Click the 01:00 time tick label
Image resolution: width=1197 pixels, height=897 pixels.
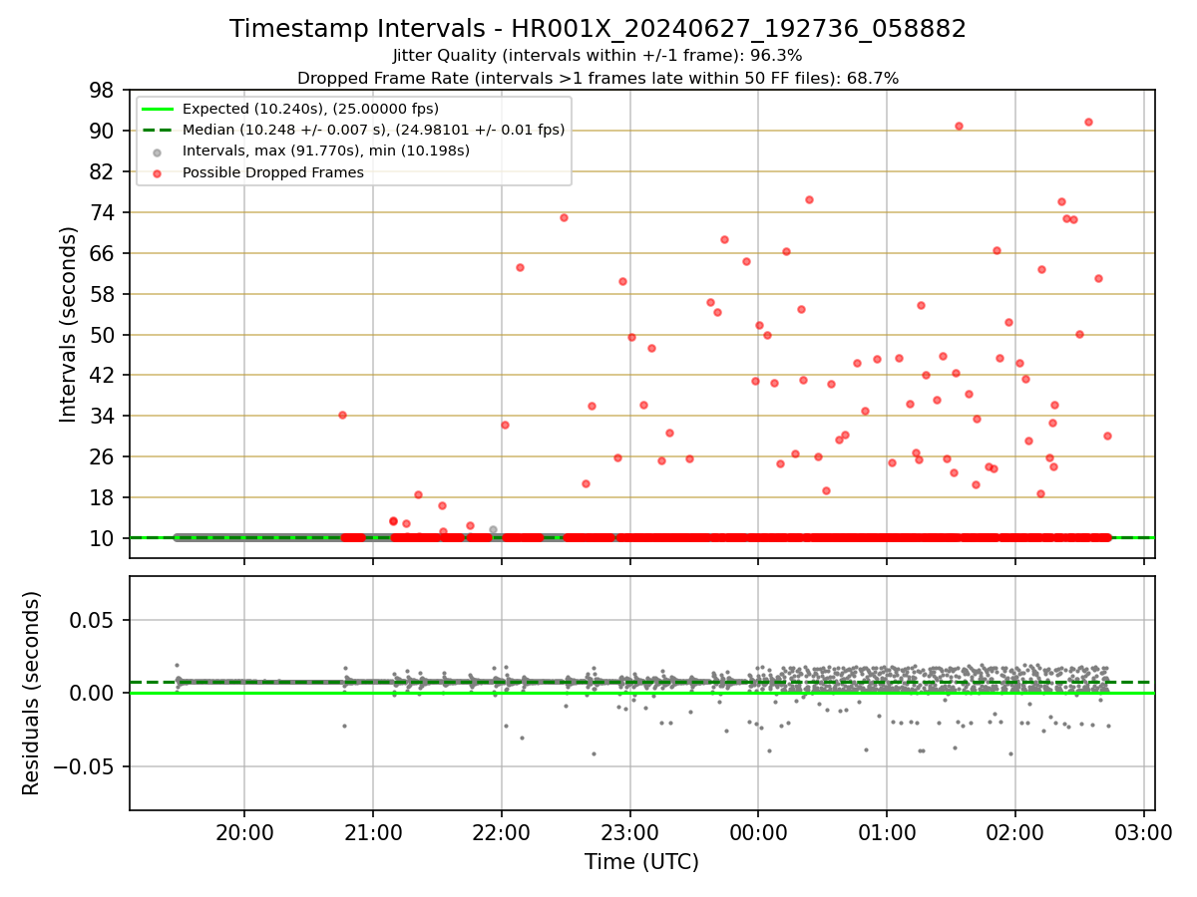point(887,831)
